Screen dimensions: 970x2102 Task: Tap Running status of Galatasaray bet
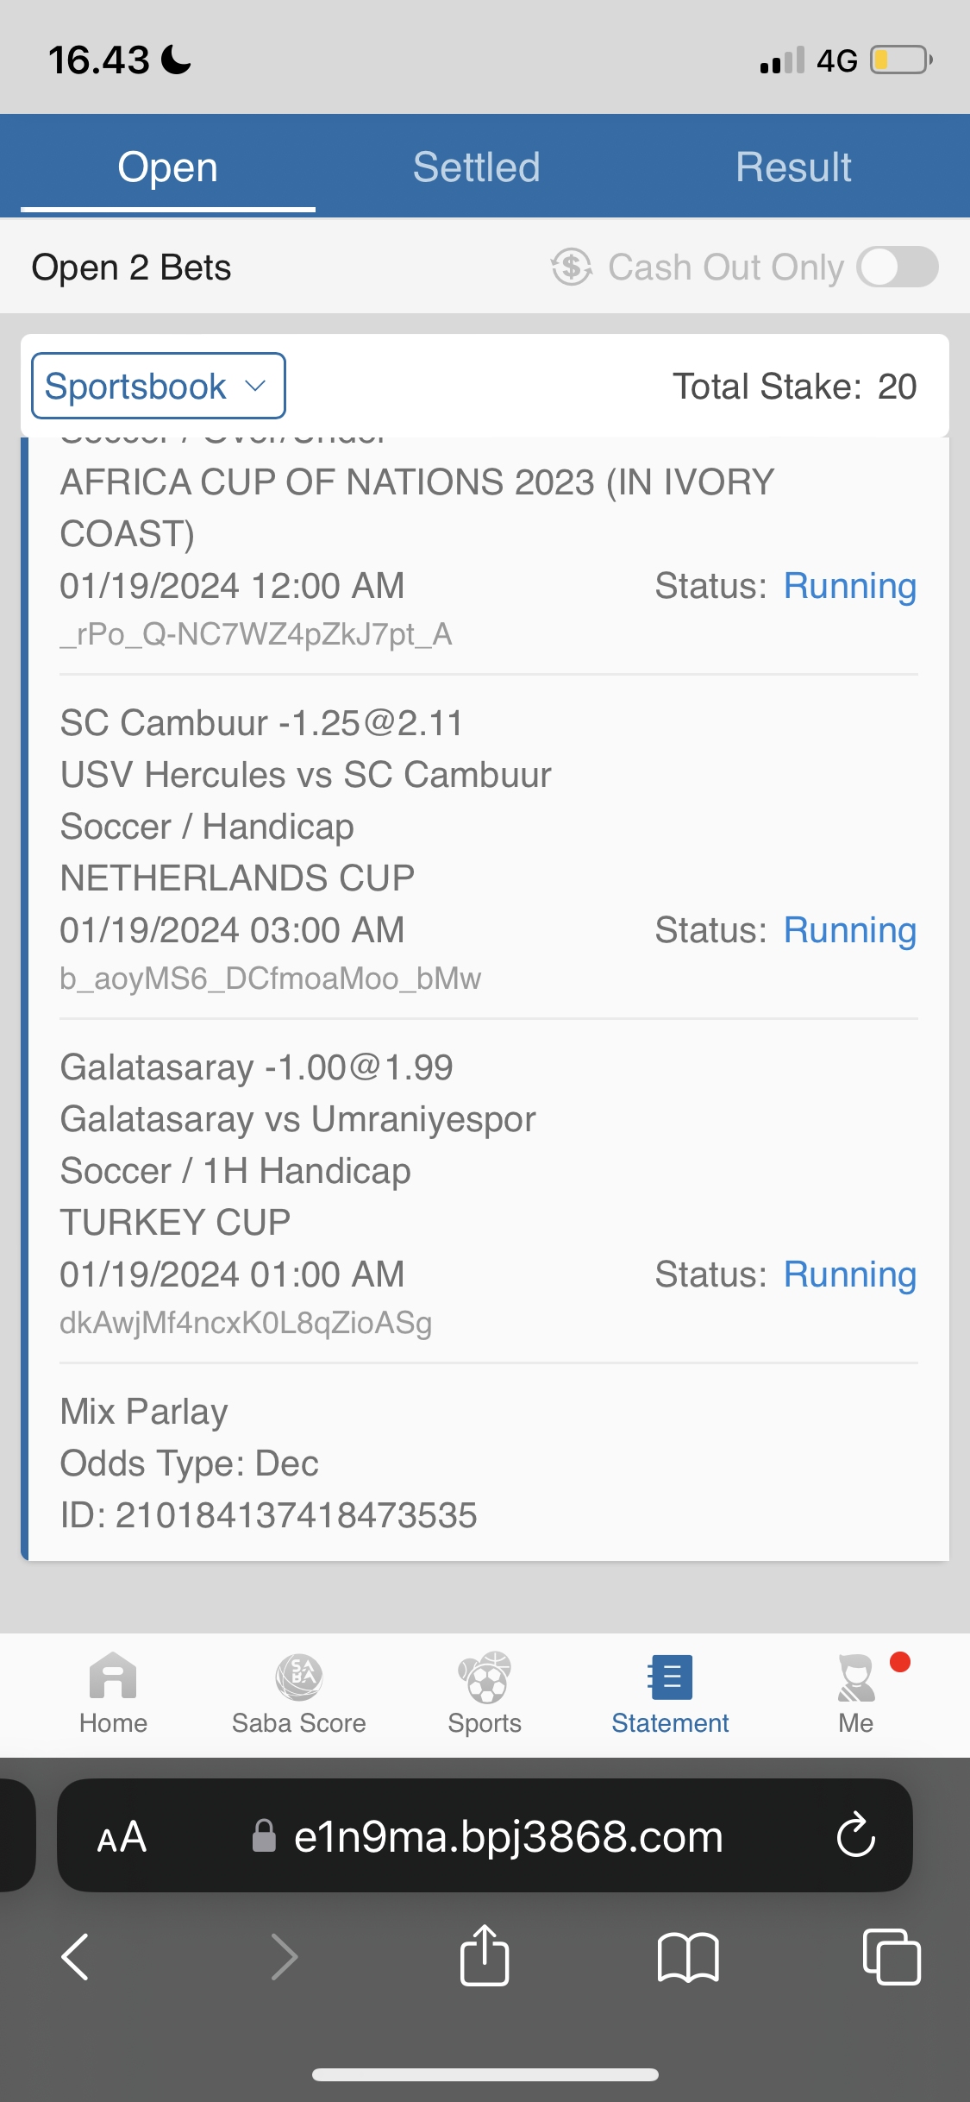click(x=849, y=1274)
